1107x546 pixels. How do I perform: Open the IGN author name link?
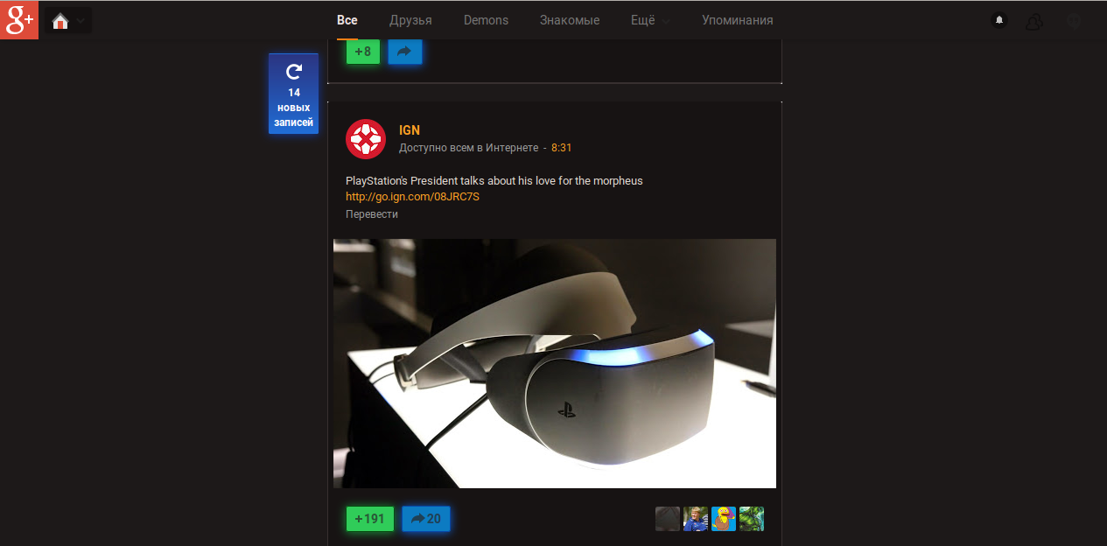[x=410, y=130]
